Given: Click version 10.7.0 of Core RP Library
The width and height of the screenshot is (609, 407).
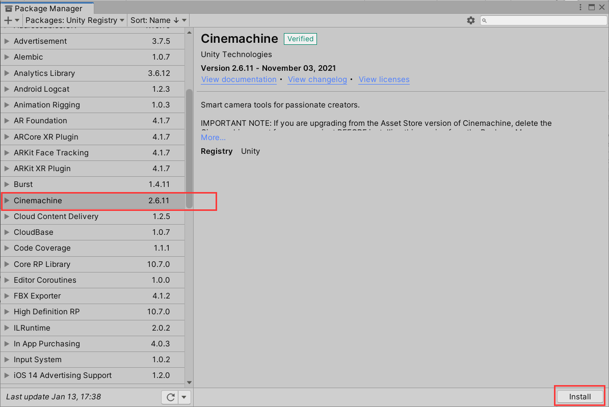Looking at the screenshot, I should click(x=158, y=264).
